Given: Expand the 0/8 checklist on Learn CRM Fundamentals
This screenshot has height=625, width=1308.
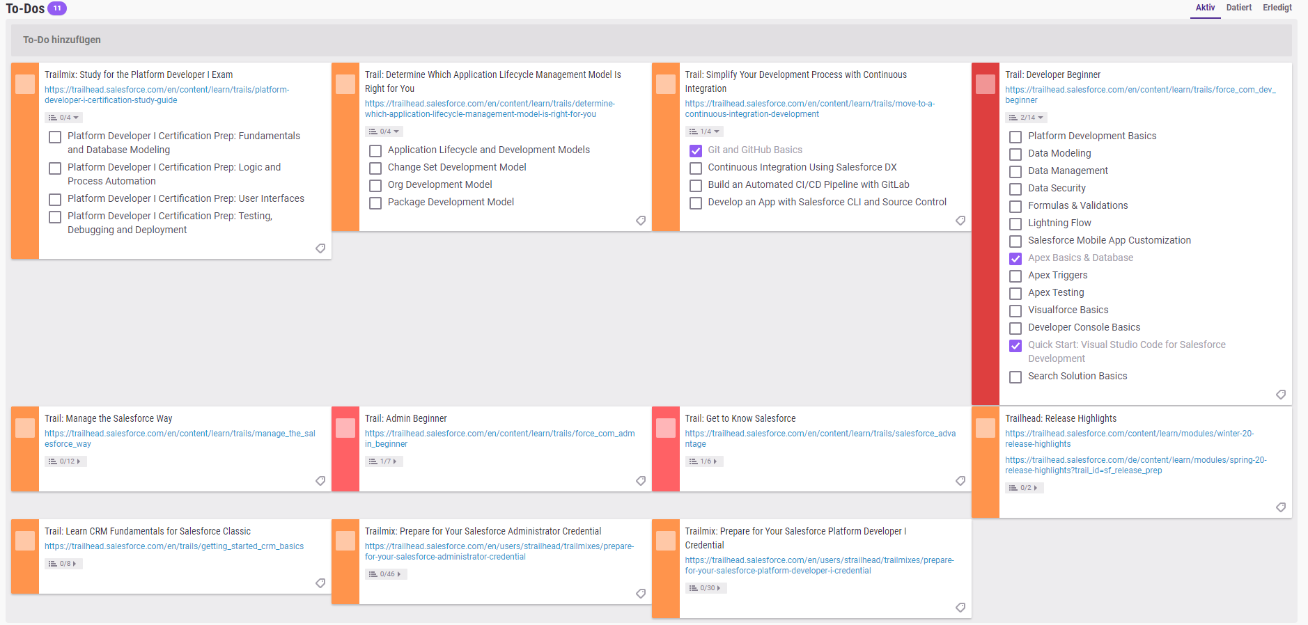Looking at the screenshot, I should (63, 564).
